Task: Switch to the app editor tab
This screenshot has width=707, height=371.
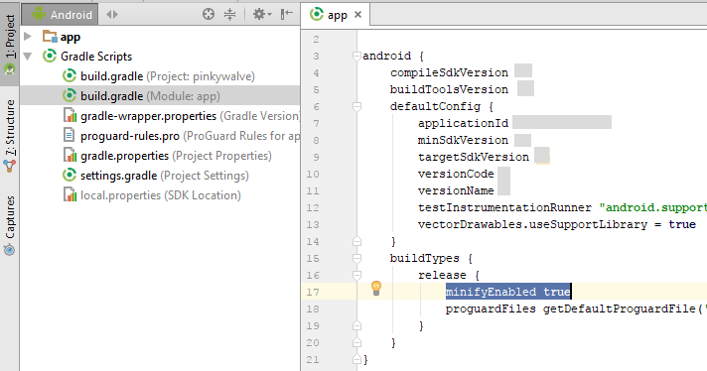Action: tap(336, 15)
